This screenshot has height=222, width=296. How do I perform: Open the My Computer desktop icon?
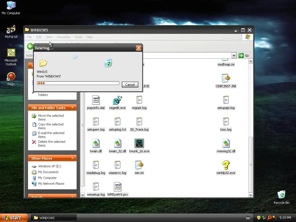coord(11,8)
